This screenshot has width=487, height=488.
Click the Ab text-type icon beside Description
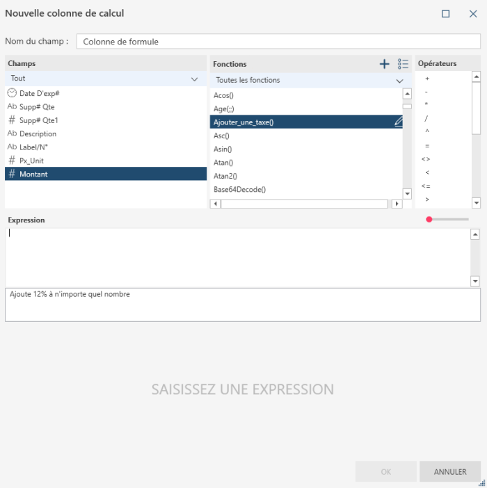click(12, 133)
